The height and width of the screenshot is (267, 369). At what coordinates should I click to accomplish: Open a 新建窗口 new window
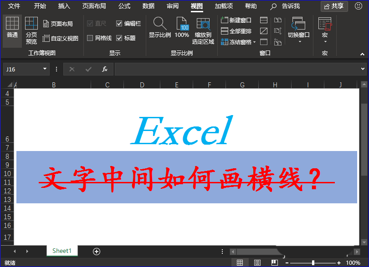click(236, 20)
